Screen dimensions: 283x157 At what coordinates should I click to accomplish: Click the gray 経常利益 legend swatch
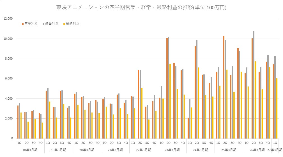coord(43,24)
